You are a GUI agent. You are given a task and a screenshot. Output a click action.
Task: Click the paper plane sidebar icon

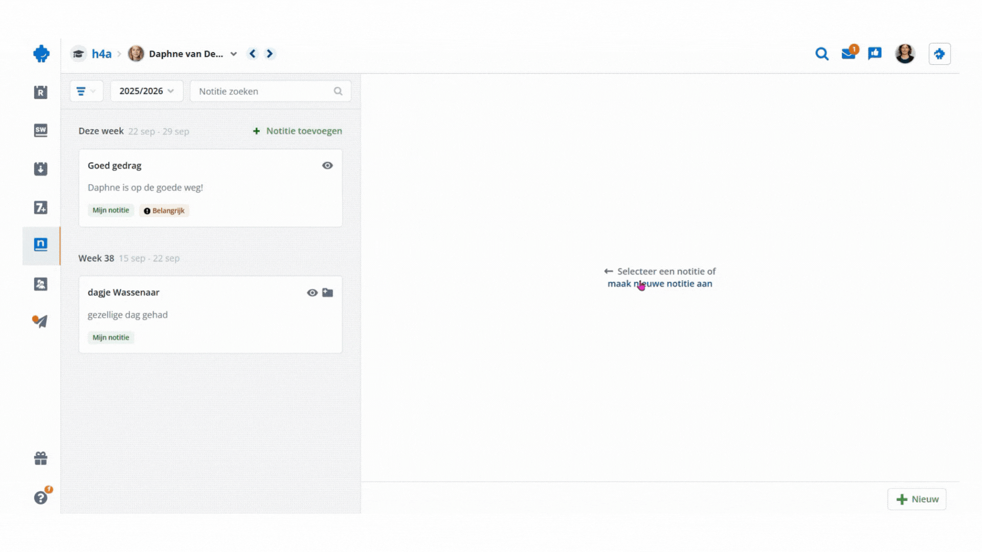[40, 321]
